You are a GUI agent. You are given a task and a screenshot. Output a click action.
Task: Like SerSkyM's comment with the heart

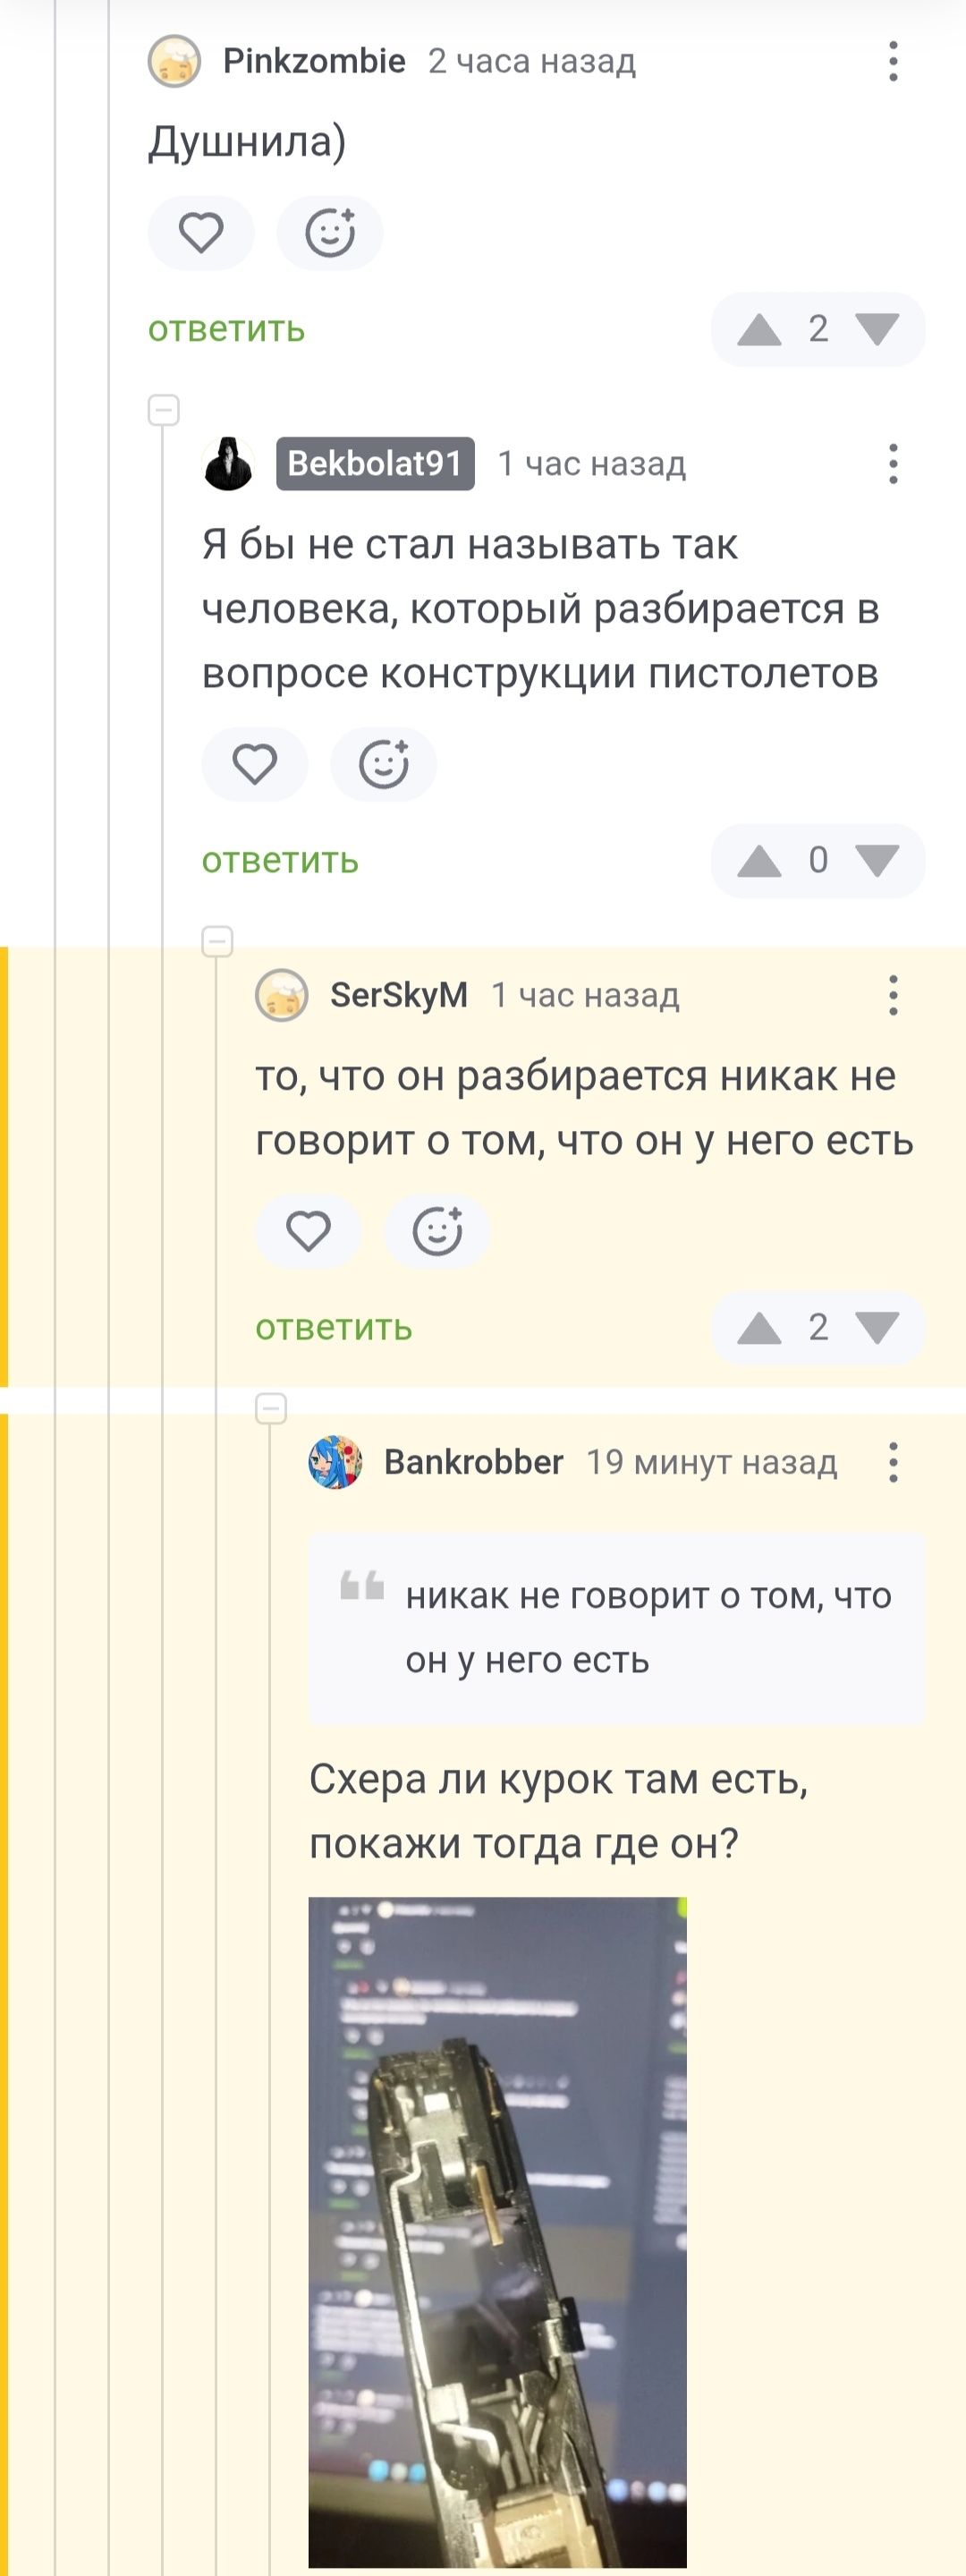tap(308, 1231)
